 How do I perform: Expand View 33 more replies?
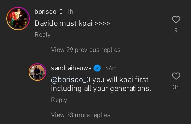pos(80,115)
